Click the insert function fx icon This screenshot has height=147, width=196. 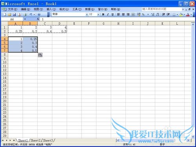(x=38, y=19)
